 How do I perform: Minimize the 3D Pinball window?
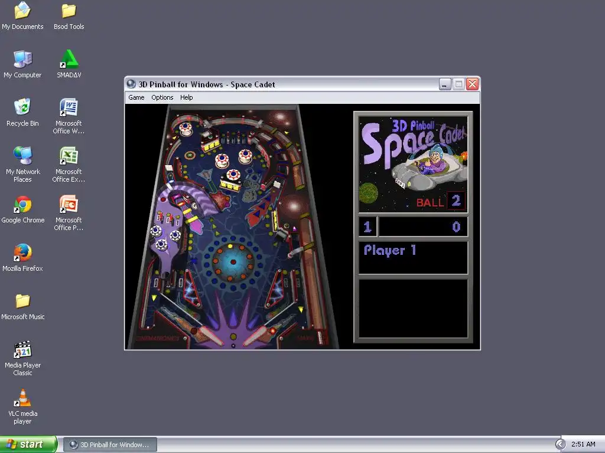point(445,84)
